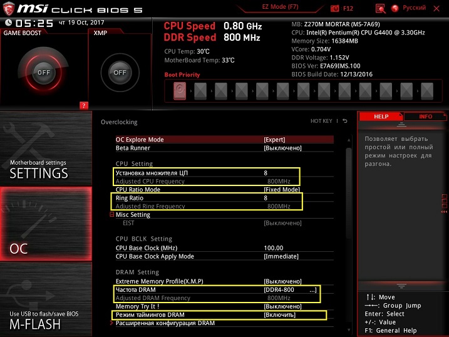
Task: Click help panel bottom divider handle
Action: coord(401,286)
